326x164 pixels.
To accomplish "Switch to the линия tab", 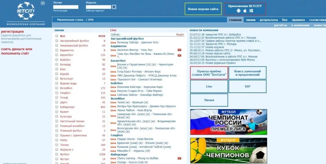I will coord(251,20).
